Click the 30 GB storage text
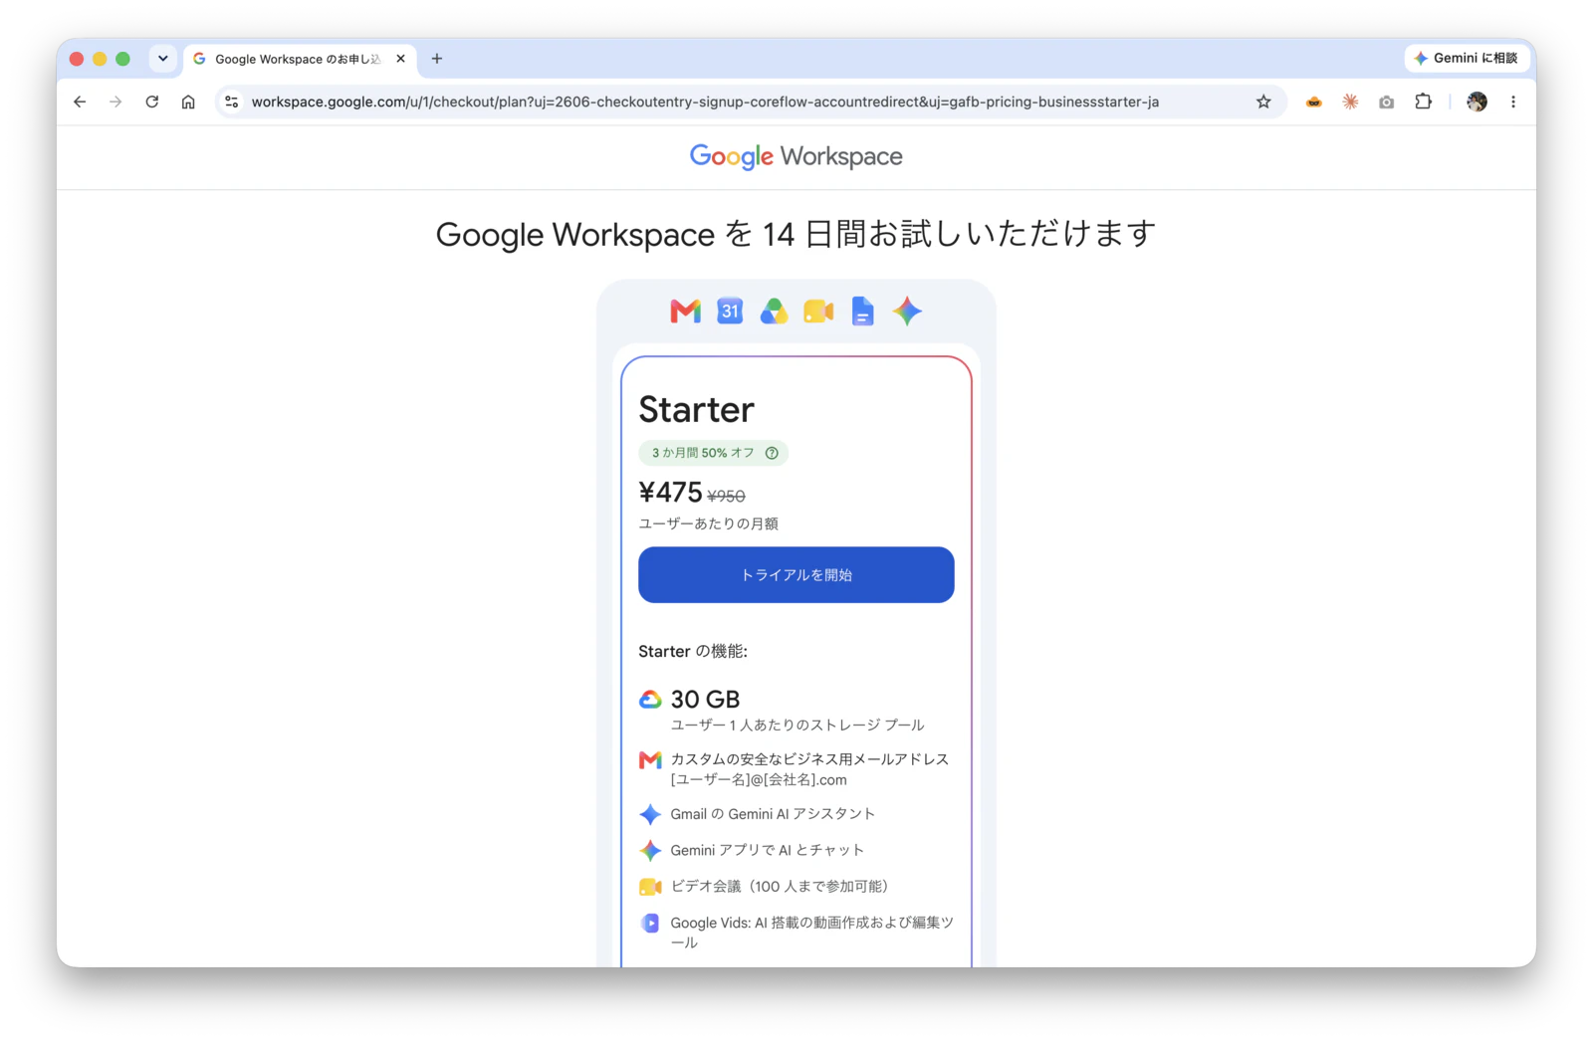Screen dimensions: 1593x1042 [x=705, y=700]
